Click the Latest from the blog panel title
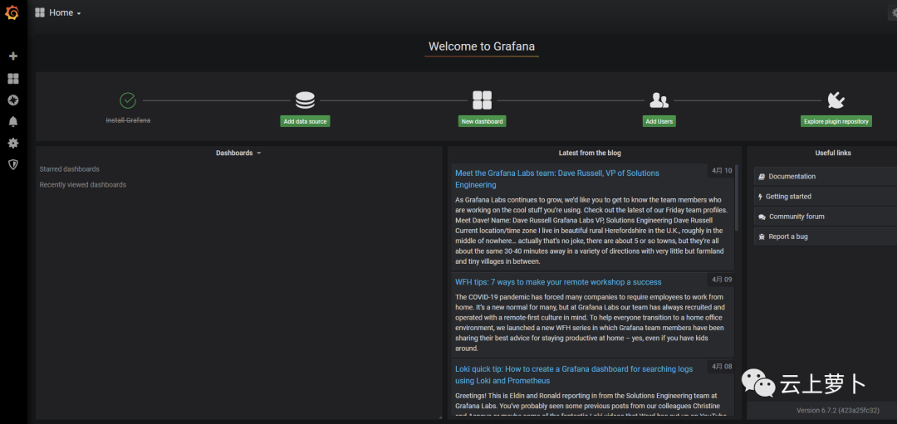The image size is (897, 424). tap(590, 154)
